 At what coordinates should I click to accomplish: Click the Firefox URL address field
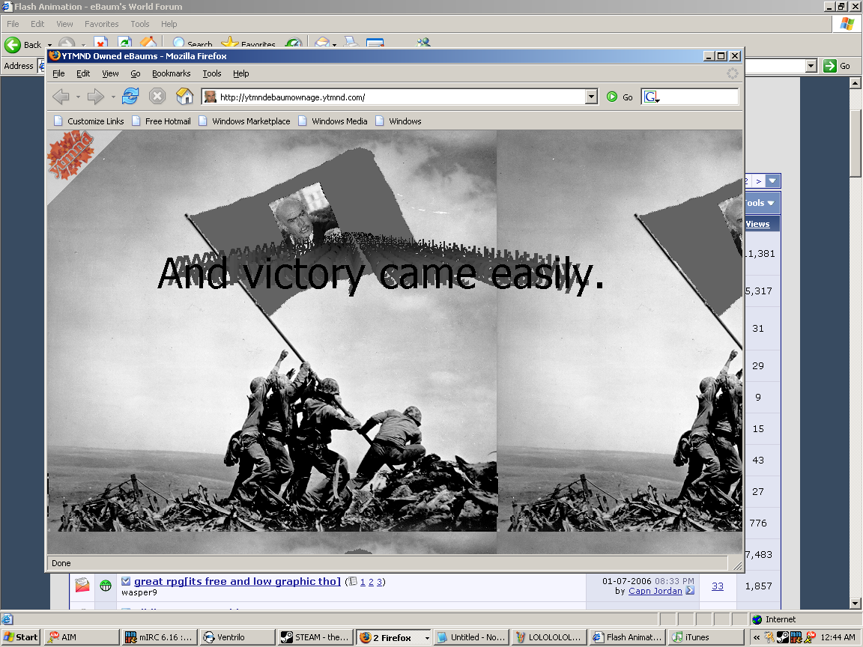click(397, 97)
